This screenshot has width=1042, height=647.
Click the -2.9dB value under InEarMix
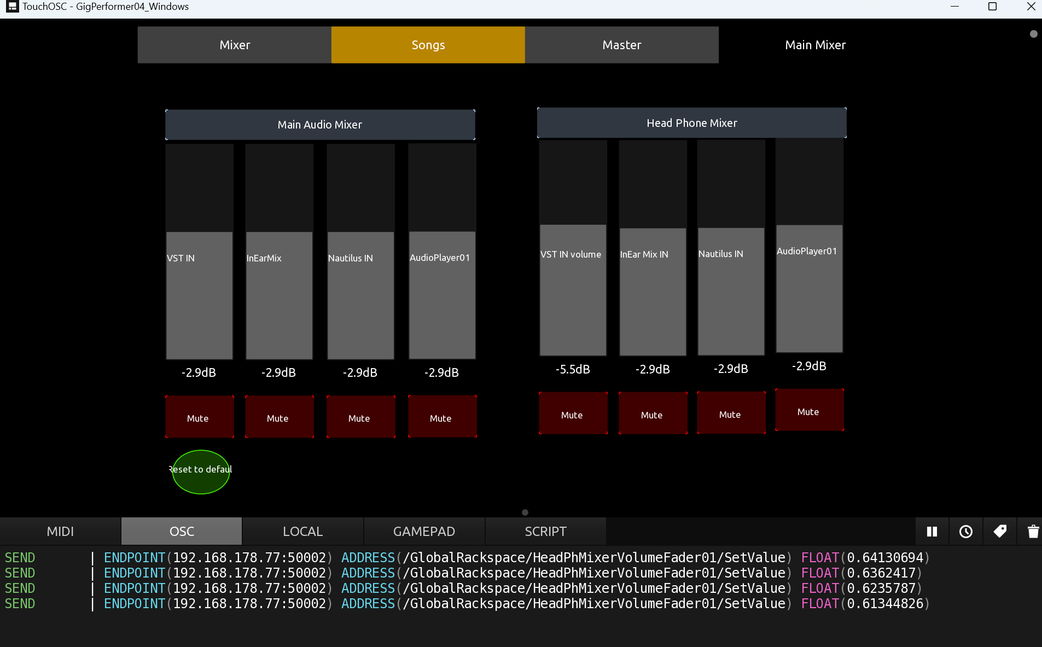(278, 372)
